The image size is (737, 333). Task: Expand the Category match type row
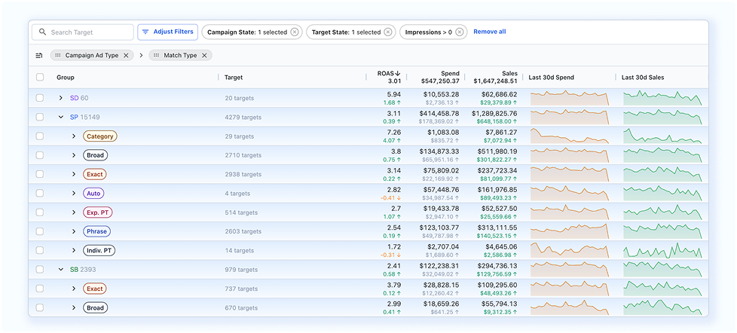[74, 136]
